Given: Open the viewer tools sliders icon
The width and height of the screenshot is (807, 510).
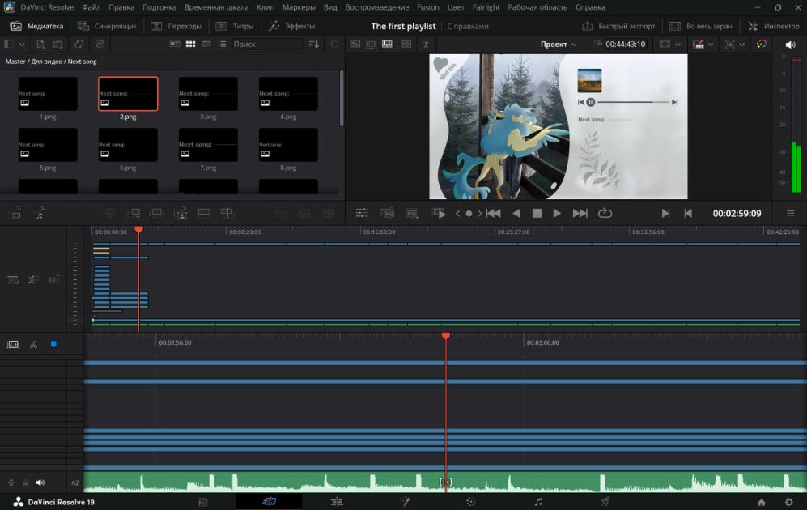Looking at the screenshot, I should click(362, 213).
